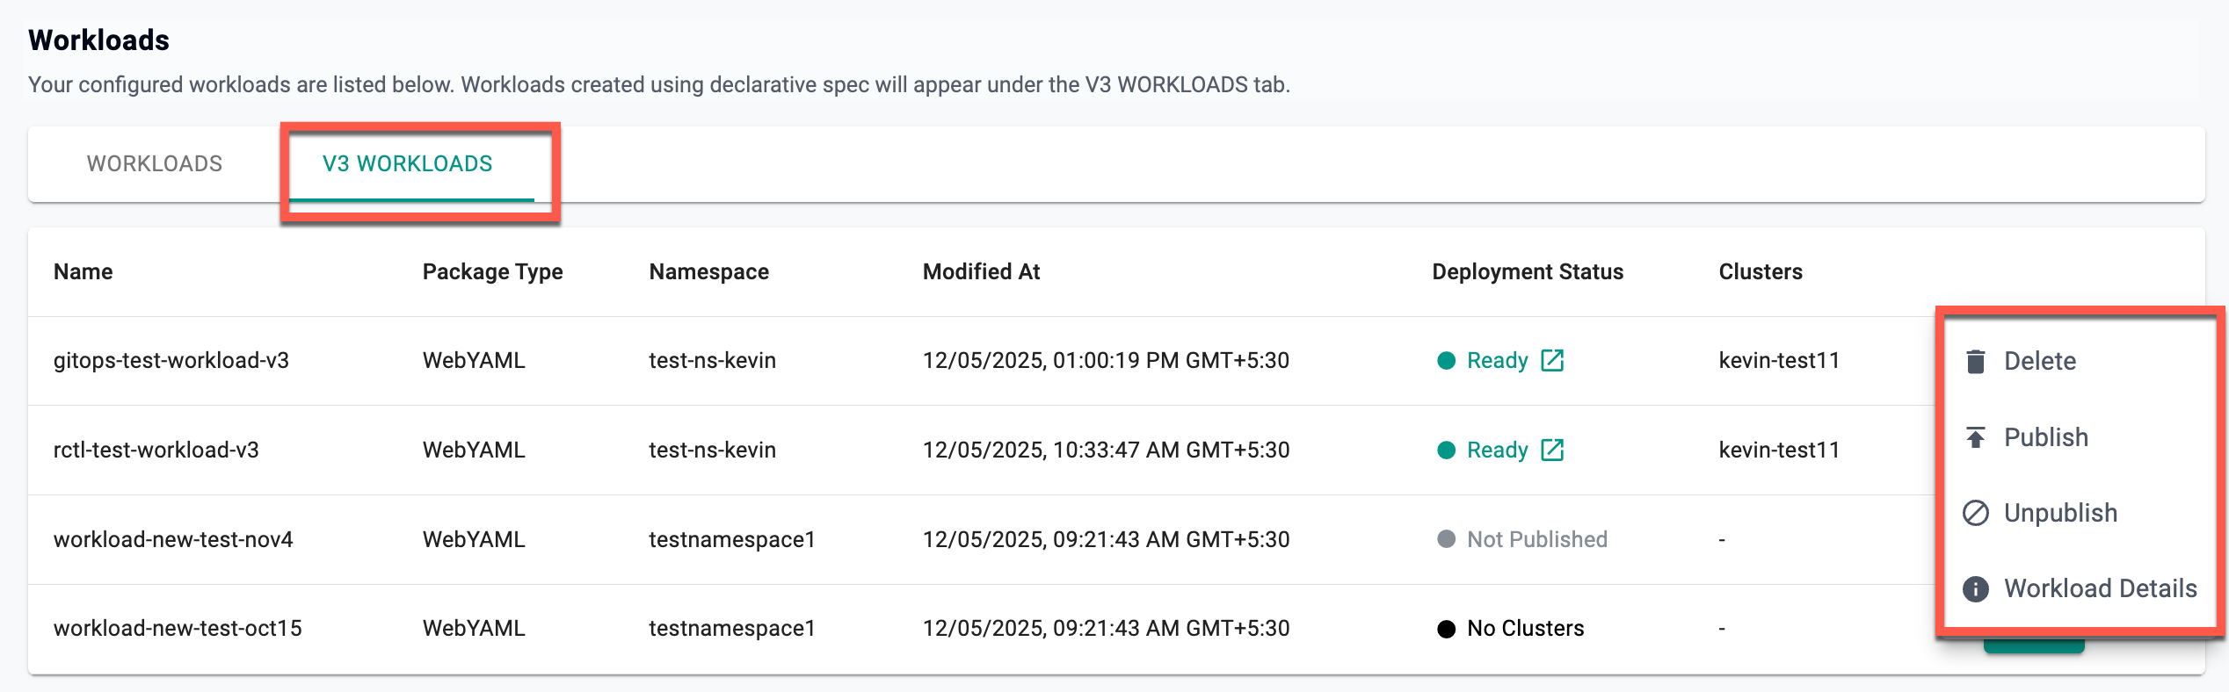Click green status dot in gitops-test-workload-v3 row

pos(1446,361)
